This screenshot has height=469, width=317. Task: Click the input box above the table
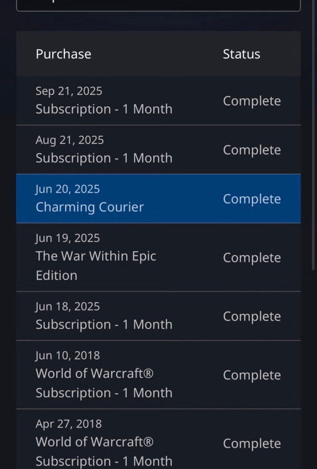(158, 6)
